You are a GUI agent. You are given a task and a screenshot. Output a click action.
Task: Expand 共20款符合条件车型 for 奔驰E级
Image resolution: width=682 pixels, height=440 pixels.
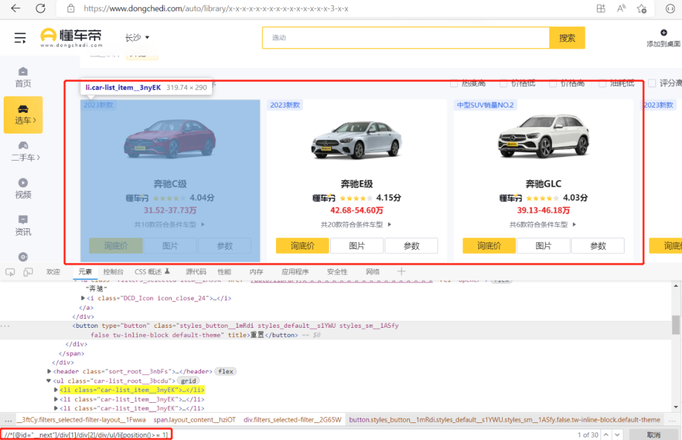pos(356,224)
